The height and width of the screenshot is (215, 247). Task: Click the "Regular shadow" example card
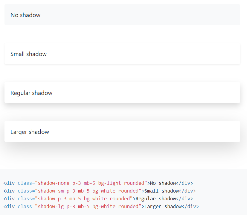(x=122, y=93)
